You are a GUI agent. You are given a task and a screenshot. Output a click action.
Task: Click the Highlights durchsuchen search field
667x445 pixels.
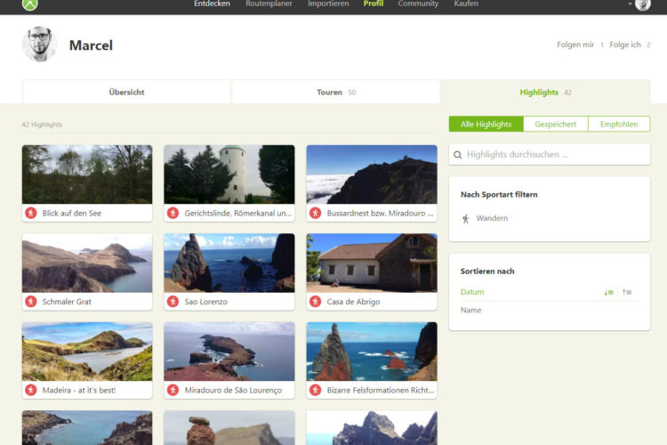(550, 155)
